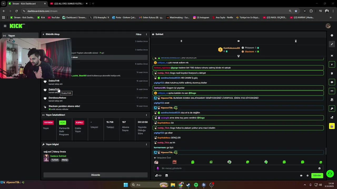Click 'Slackom yeniden abone oldu!' event
This screenshot has height=189, width=337.
[64, 106]
